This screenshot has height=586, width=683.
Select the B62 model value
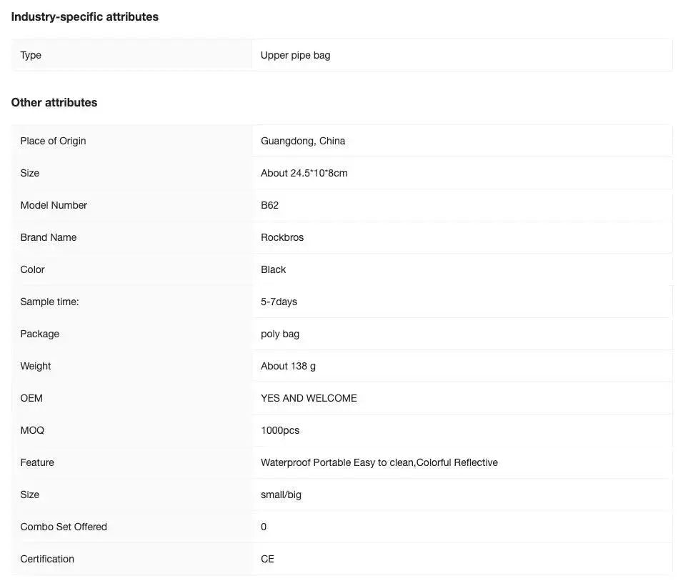tap(269, 205)
